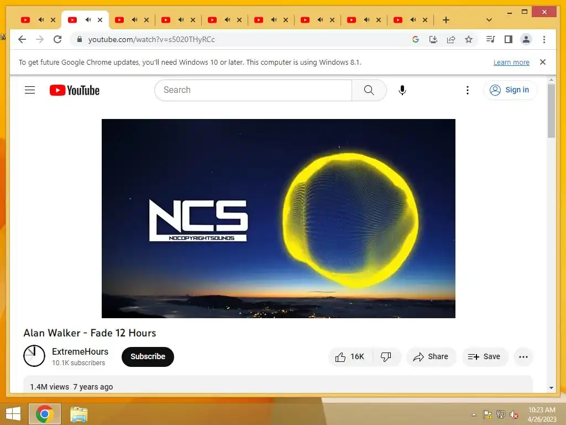Screen dimensions: 566x425
Task: Click the NCS video player
Action: point(279,218)
